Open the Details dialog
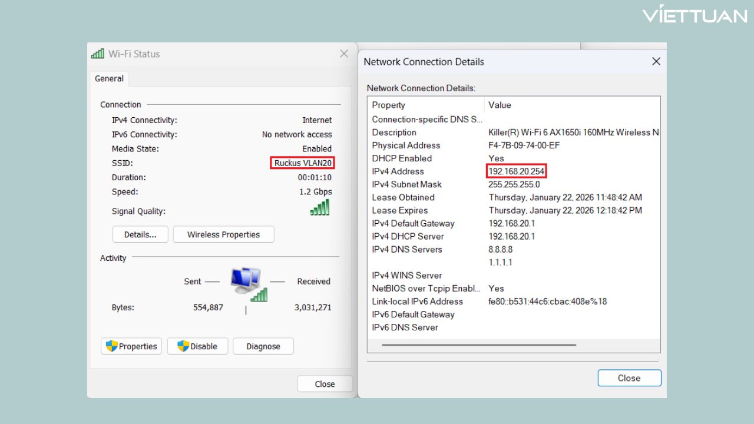This screenshot has height=424, width=754. tap(140, 234)
